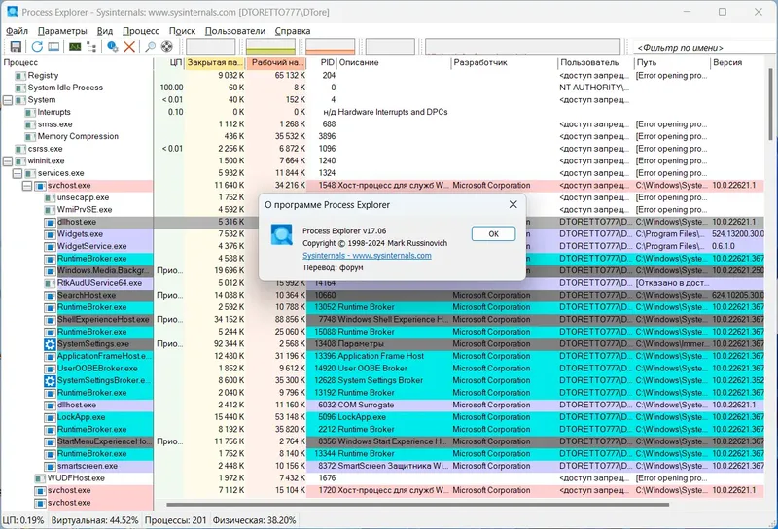Viewport: 778px width, 529px height.
Task: Open the Файл menu
Action: pos(17,31)
